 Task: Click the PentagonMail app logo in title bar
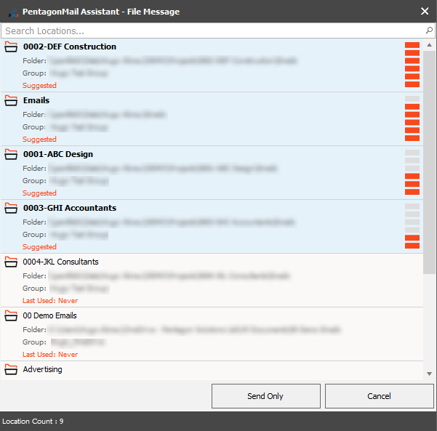pos(10,12)
